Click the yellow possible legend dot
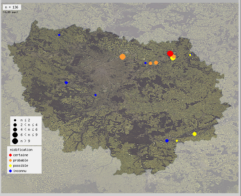The height and width of the screenshot is (196, 241). point(10,166)
